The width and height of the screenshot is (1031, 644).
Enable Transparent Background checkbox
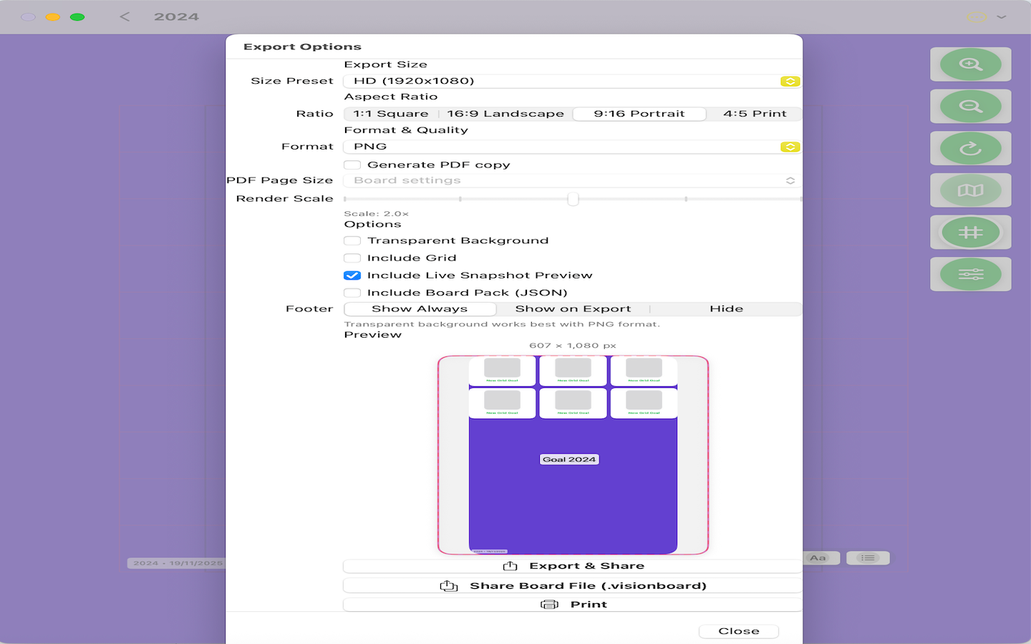click(352, 241)
